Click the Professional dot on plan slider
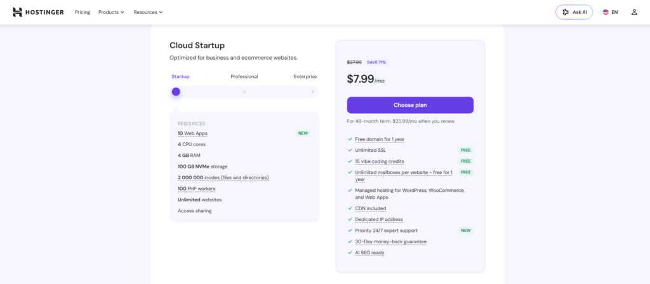The width and height of the screenshot is (650, 284). pos(244,91)
